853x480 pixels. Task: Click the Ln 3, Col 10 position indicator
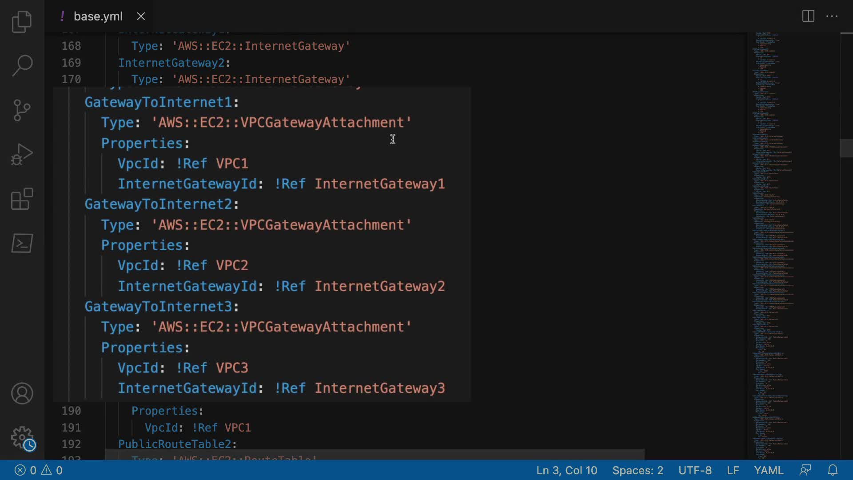point(566,470)
